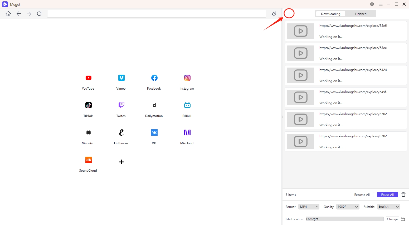409x225 pixels.
Task: Open the Einthusan shortcut
Action: pyautogui.click(x=121, y=137)
